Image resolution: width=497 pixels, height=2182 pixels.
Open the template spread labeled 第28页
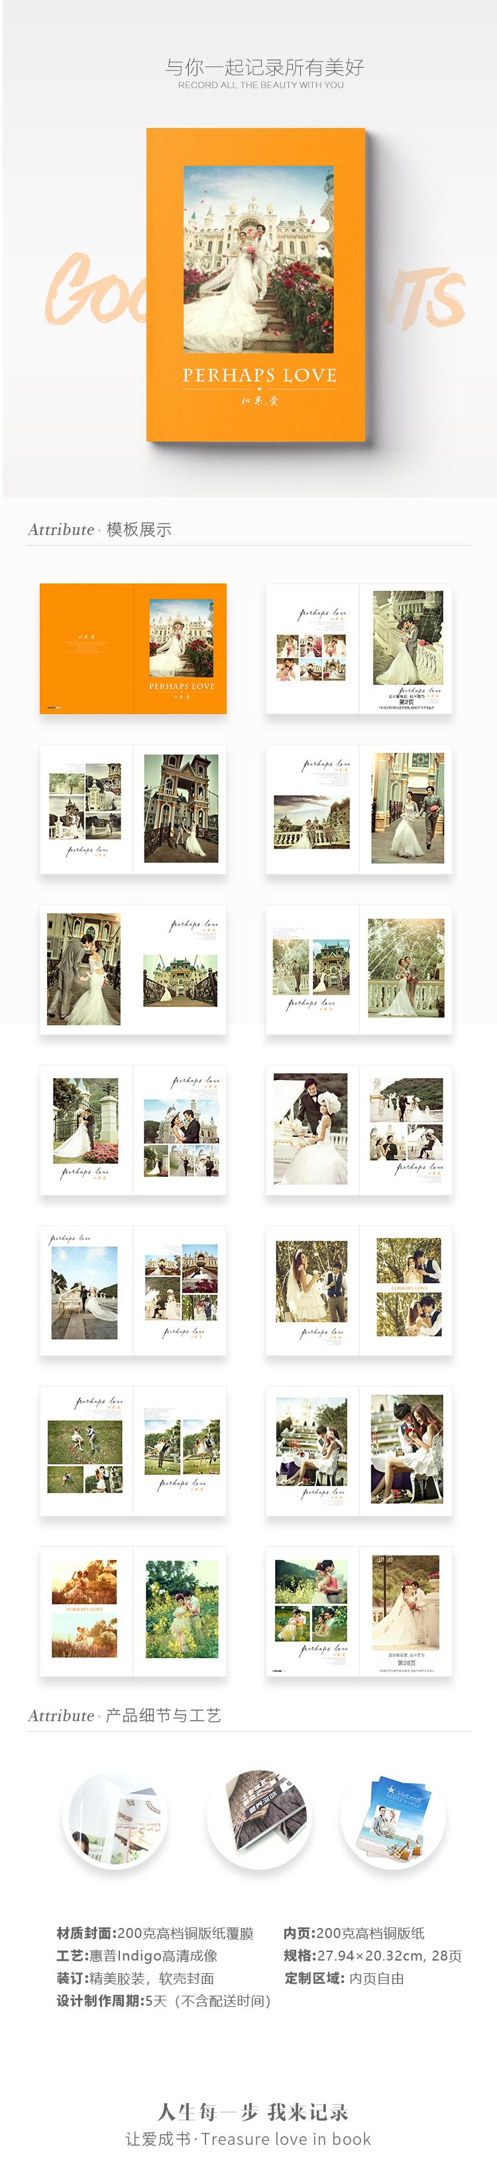coord(359,1610)
